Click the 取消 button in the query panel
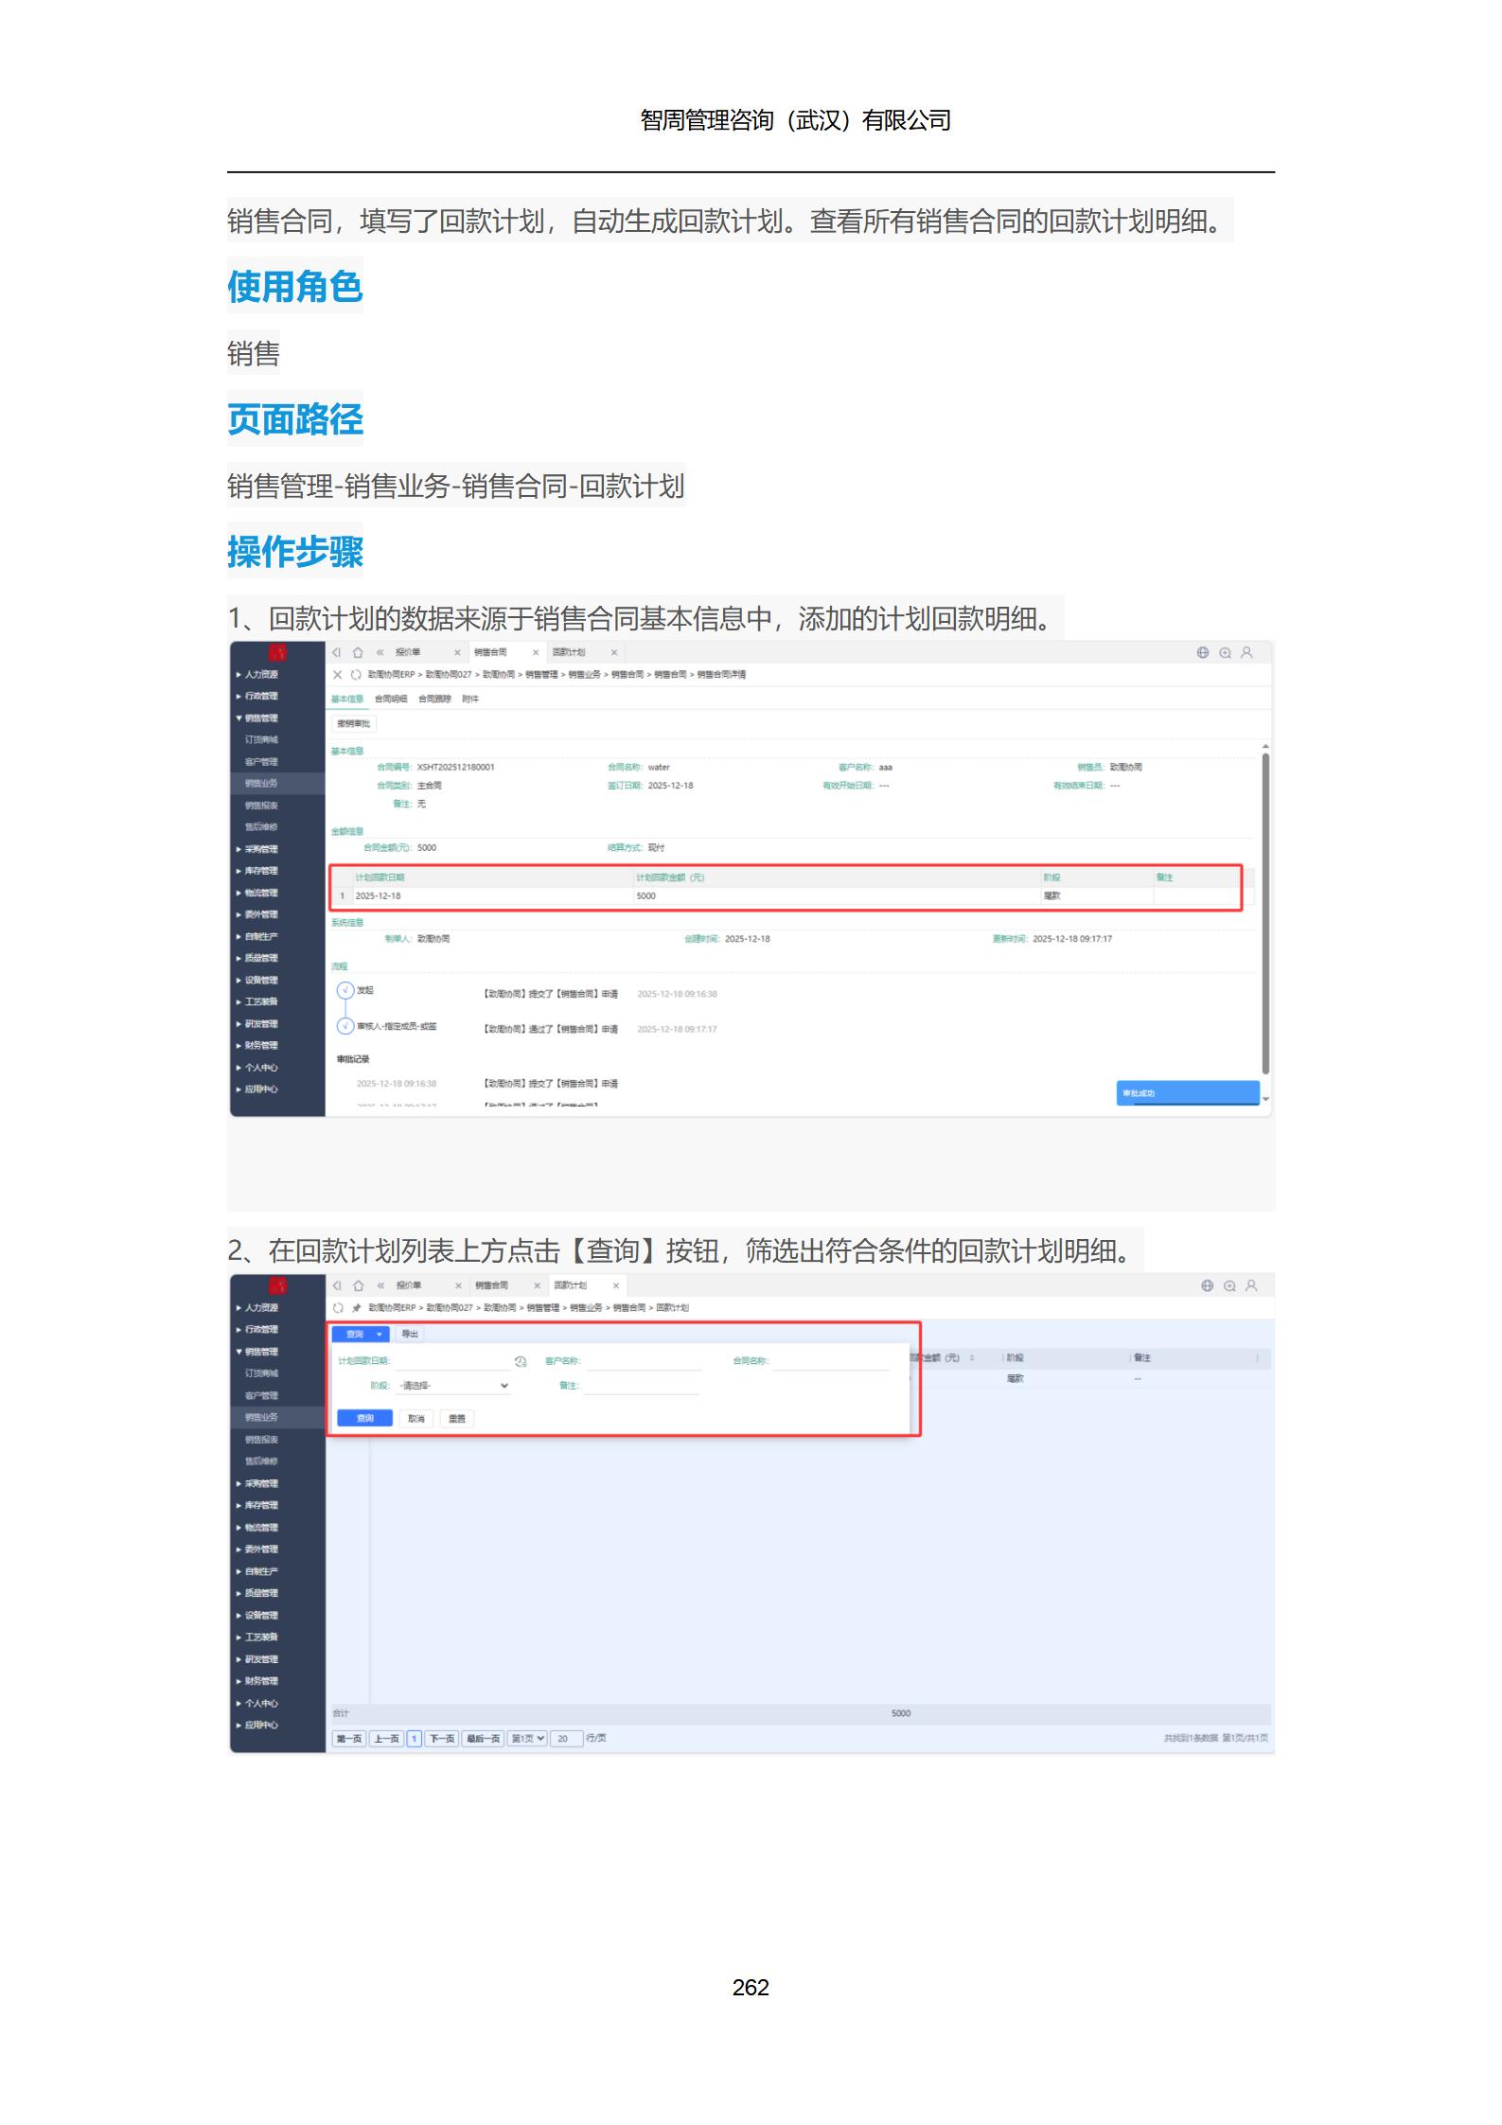This screenshot has width=1502, height=2125. click(x=416, y=1418)
